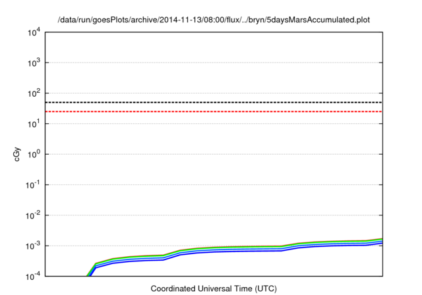Click the 10^3 y-axis tick label
422x295 pixels.
pyautogui.click(x=34, y=63)
